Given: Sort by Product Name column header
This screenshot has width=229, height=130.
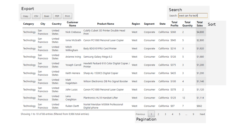Looking at the screenshot, I should [x=106, y=24].
